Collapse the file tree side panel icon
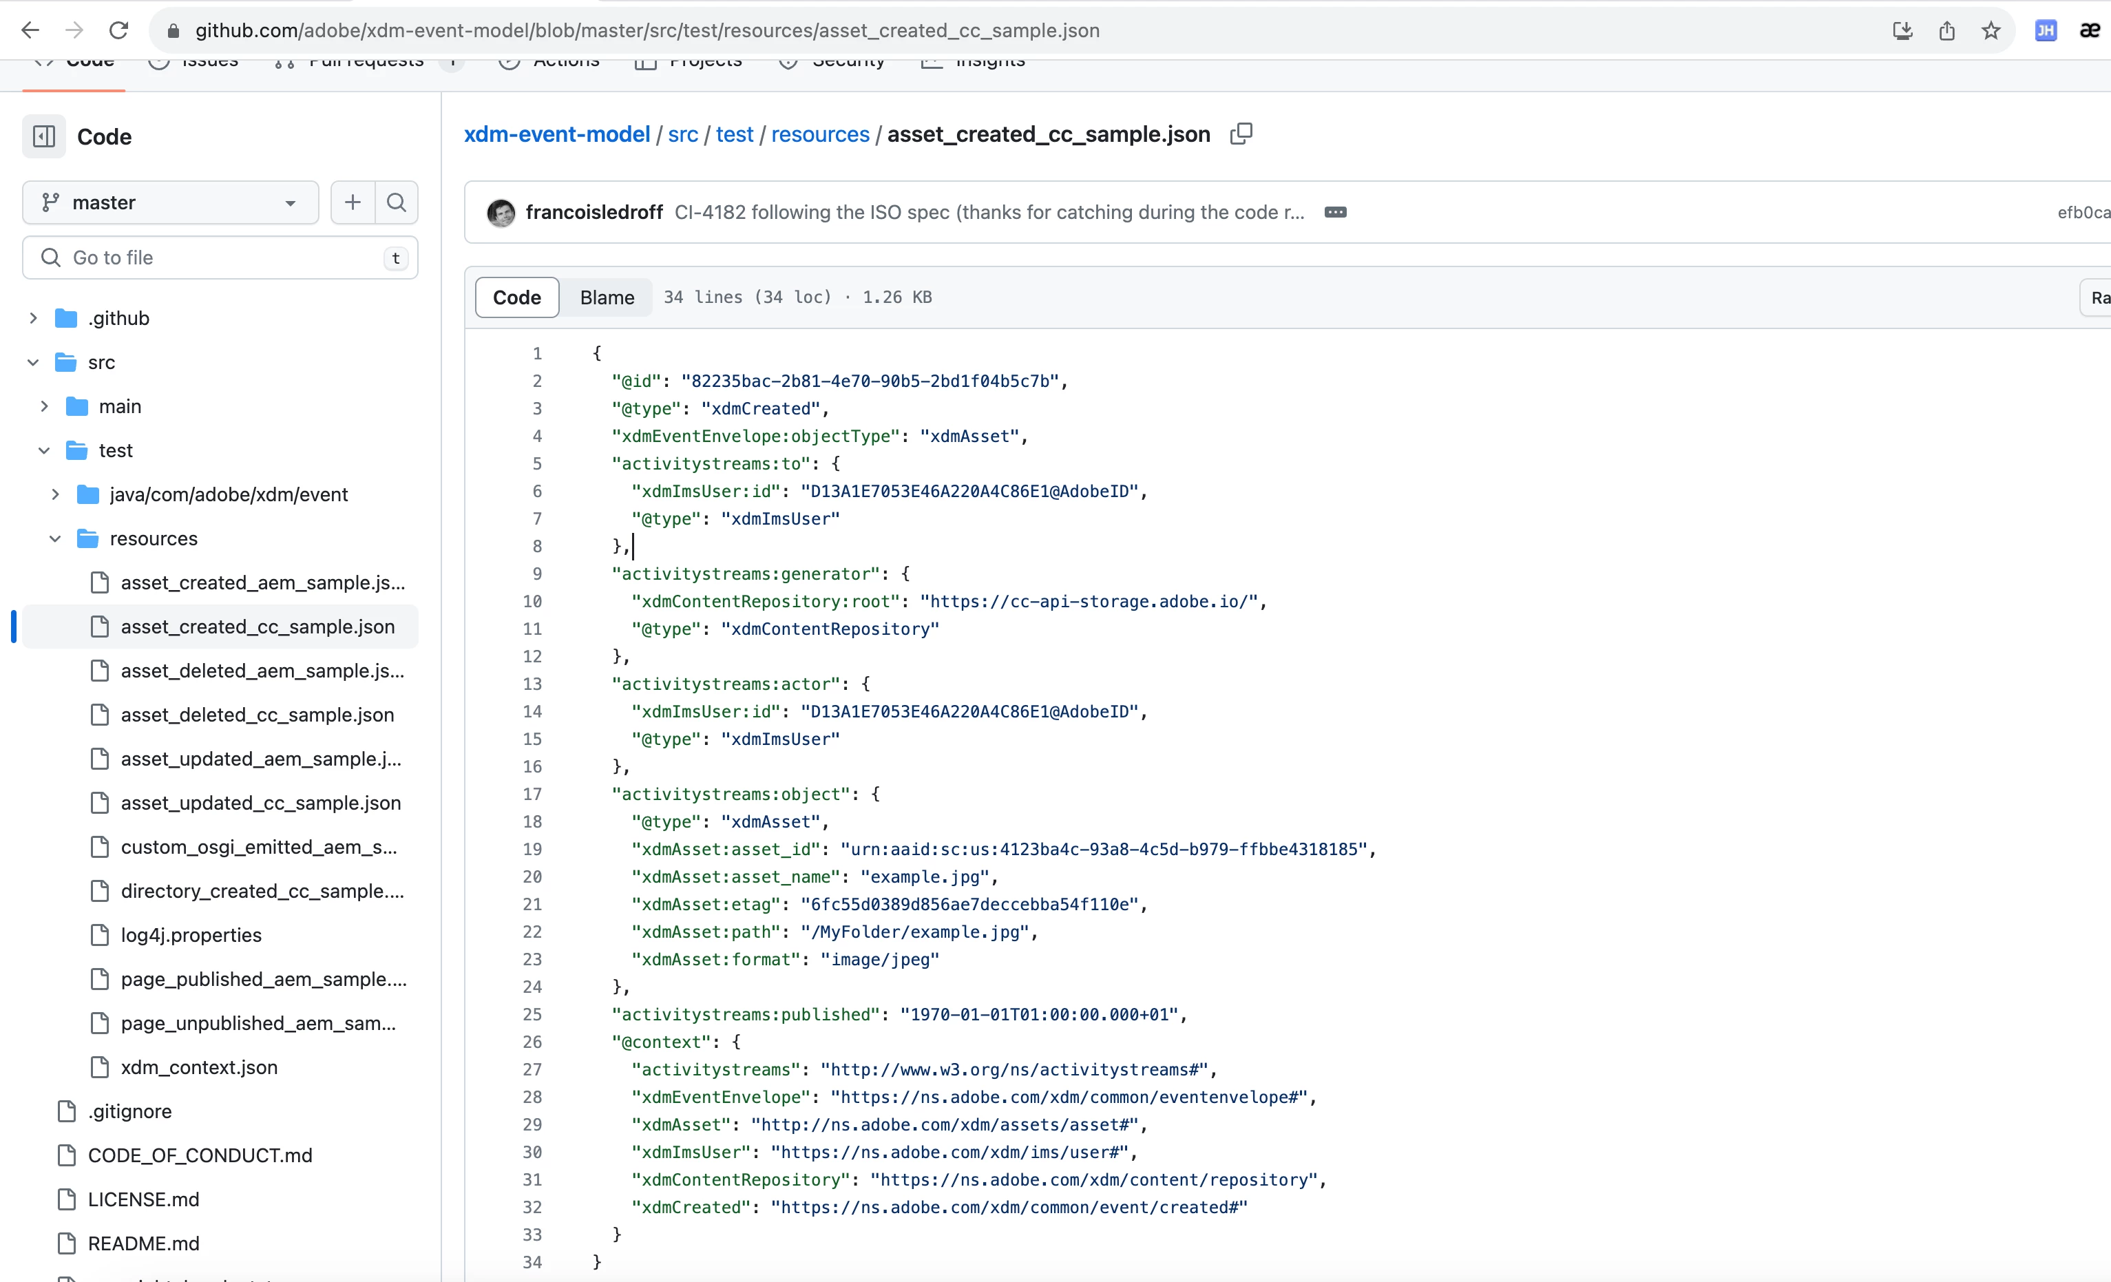This screenshot has height=1282, width=2111. pos(43,136)
